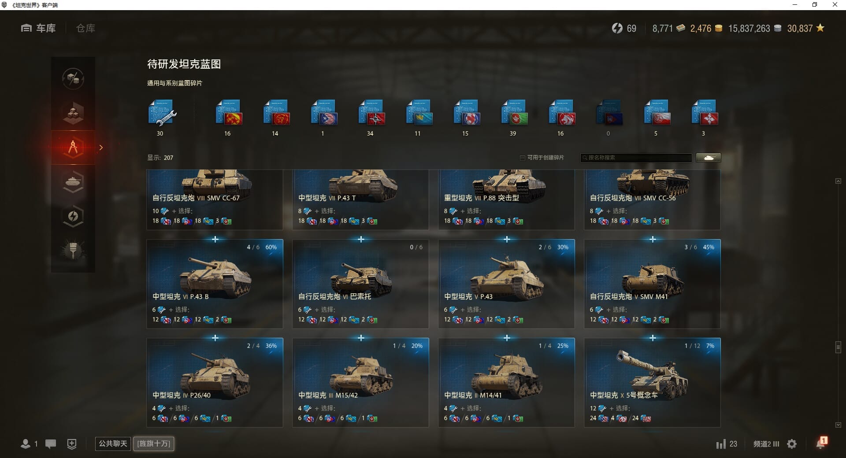Open the [旌旗十万] clan chat button
Viewport: 846px width, 458px height.
154,443
